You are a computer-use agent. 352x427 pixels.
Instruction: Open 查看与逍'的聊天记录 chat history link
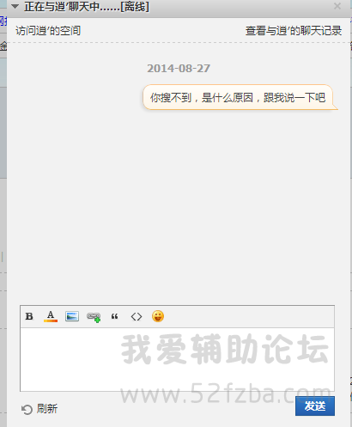(294, 31)
